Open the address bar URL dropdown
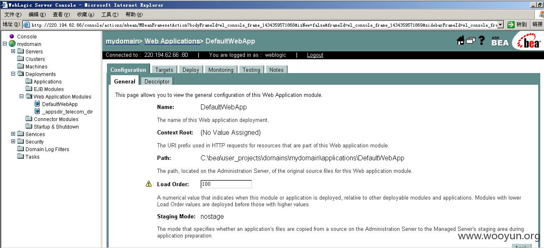 point(501,25)
